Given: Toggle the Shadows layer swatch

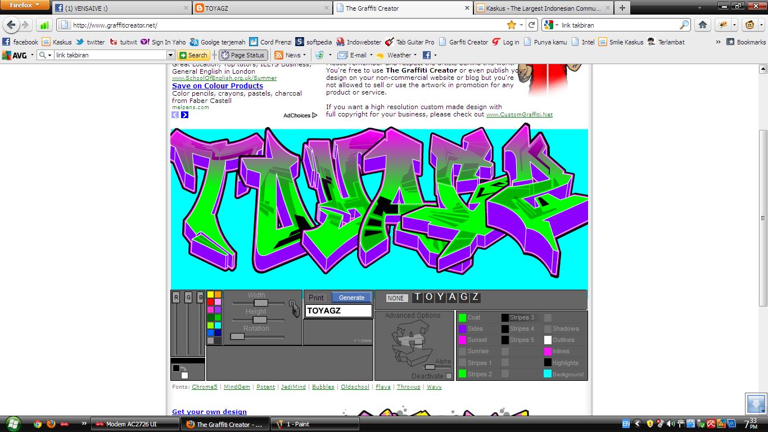Looking at the screenshot, I should [x=548, y=328].
